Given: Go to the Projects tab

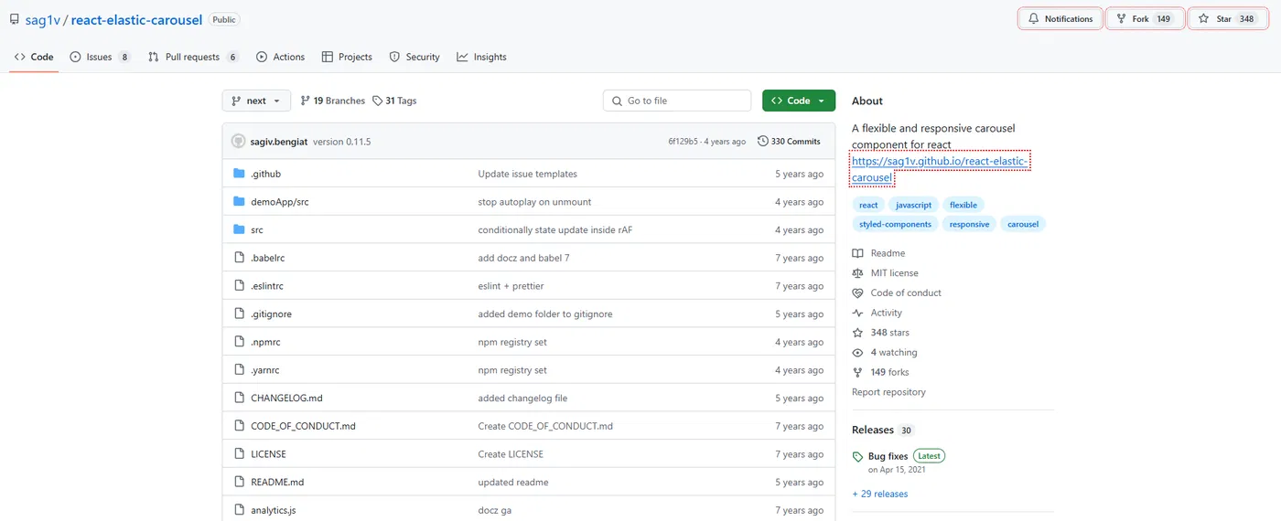Looking at the screenshot, I should click(347, 57).
